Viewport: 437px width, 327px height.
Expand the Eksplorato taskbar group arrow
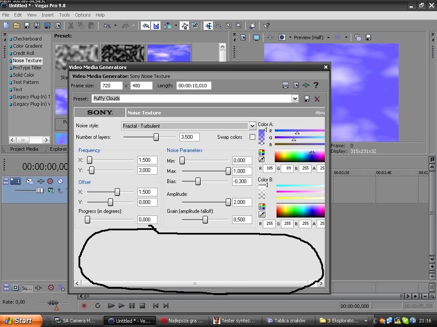[x=366, y=321]
